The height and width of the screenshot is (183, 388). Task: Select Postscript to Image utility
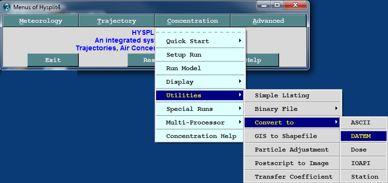292,163
